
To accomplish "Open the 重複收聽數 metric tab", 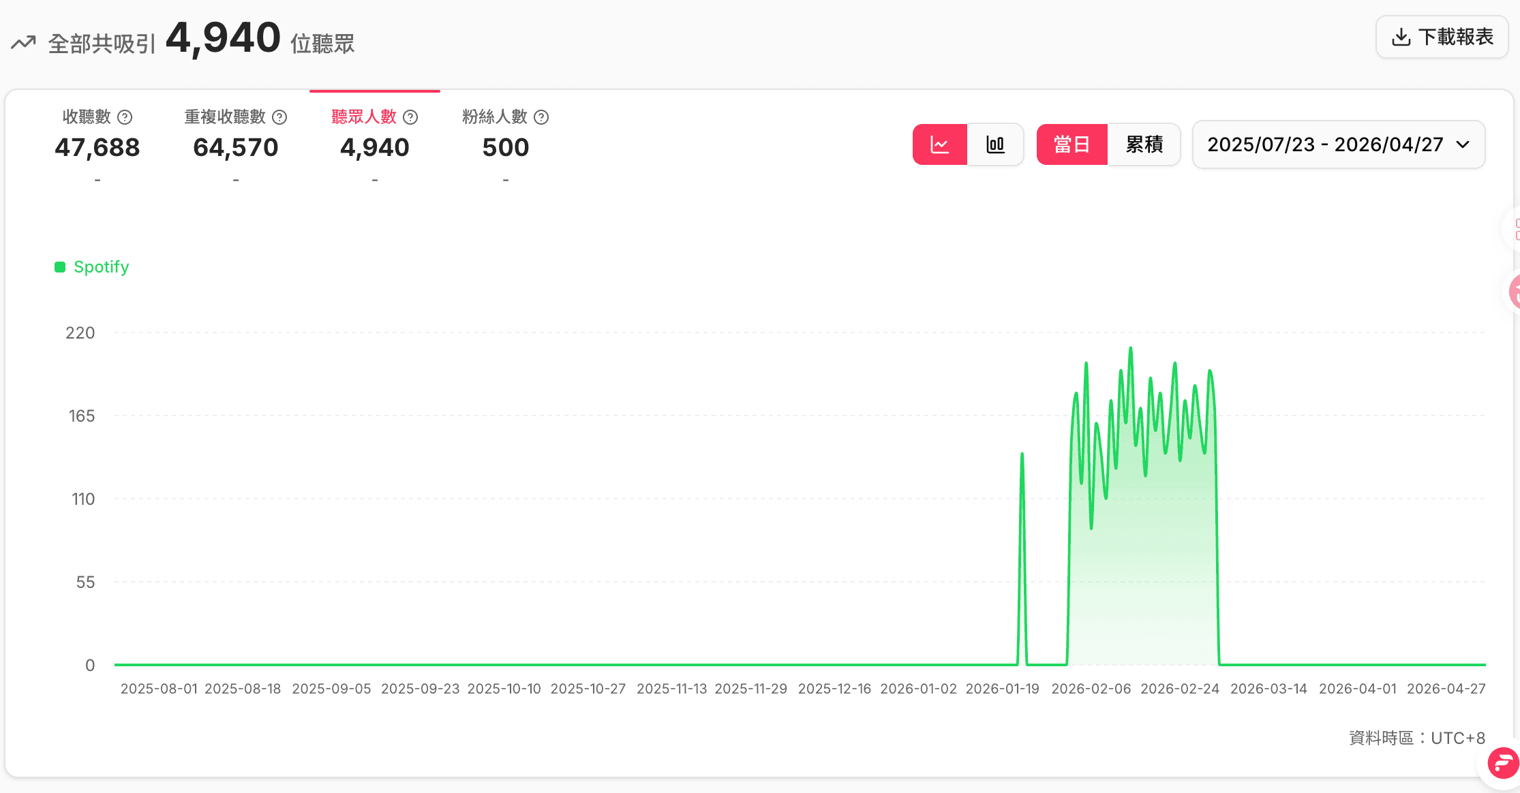I will [236, 145].
